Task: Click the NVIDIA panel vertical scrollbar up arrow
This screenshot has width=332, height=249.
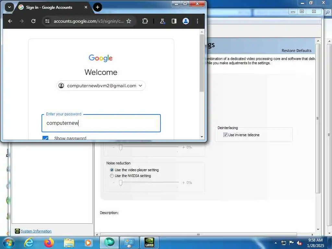Action: tap(318, 41)
